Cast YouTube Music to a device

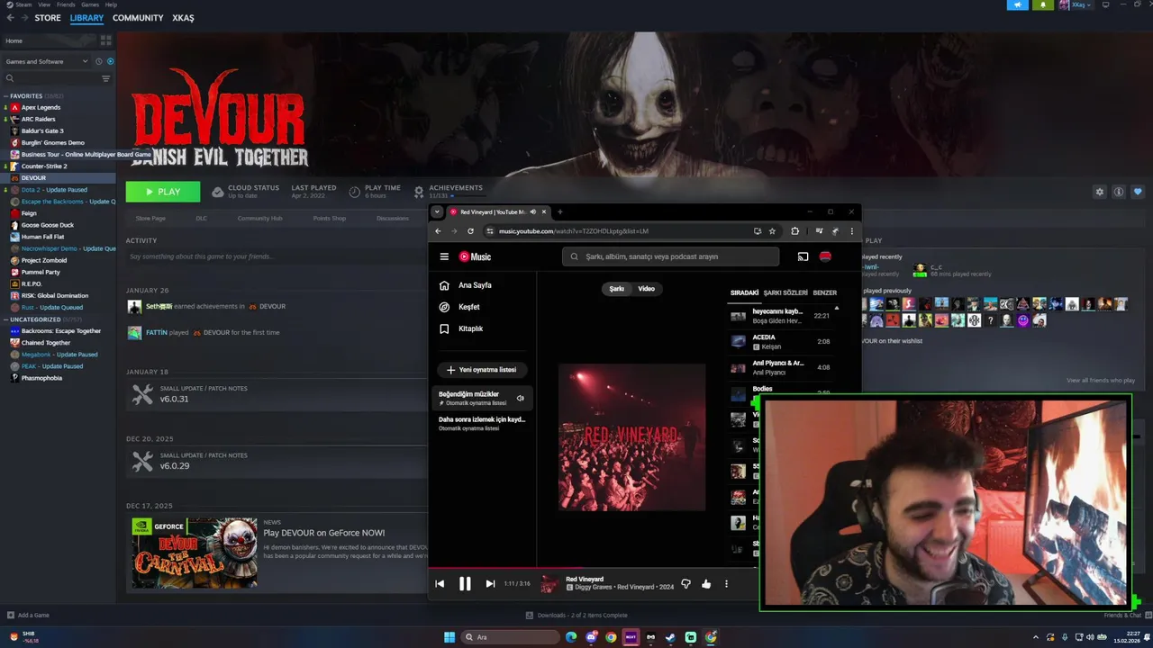coord(803,256)
